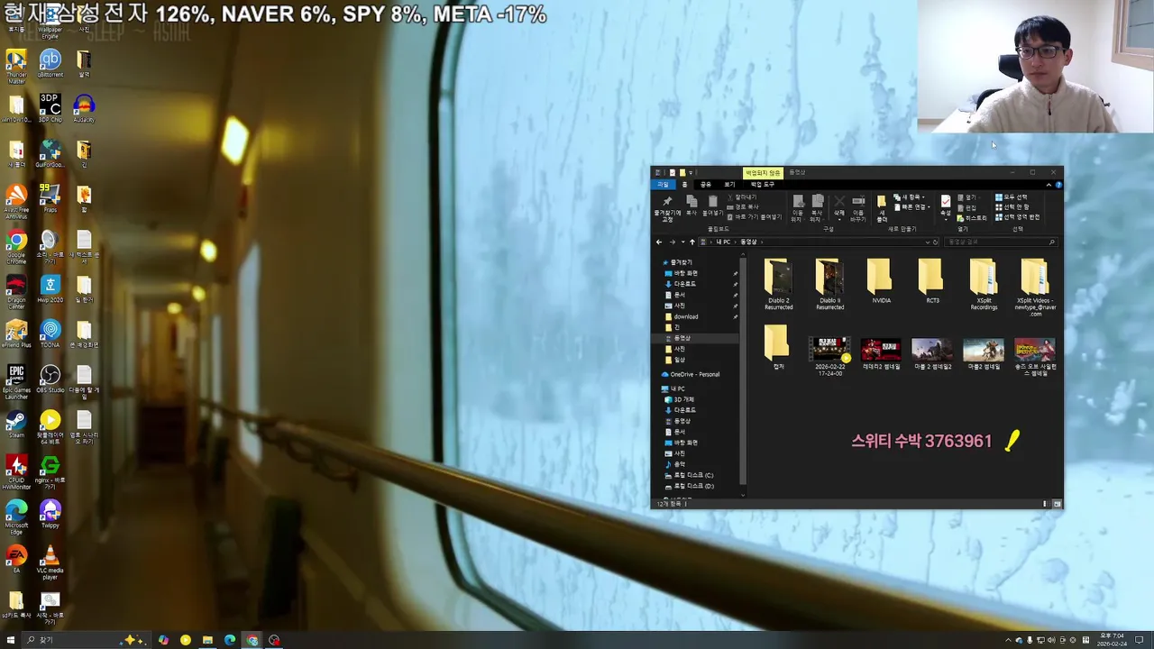Focus the Explorer search box

coord(1001,242)
